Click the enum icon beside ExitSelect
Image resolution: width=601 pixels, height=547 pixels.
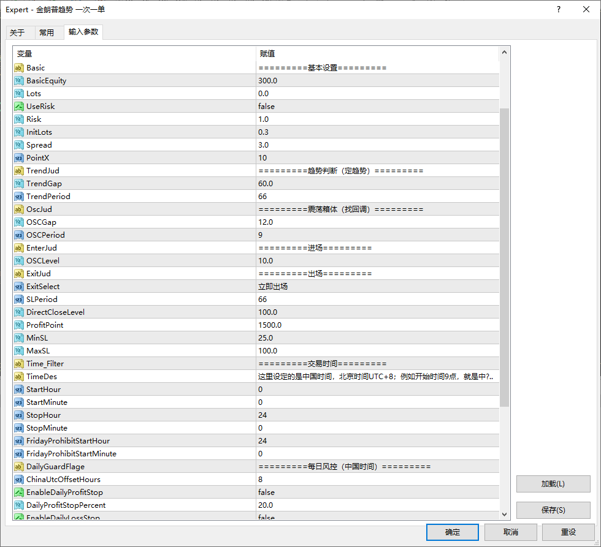tap(19, 287)
